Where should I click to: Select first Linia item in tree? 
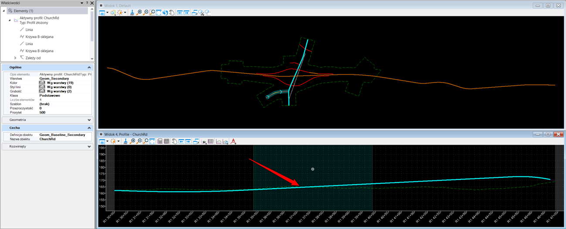tap(29, 30)
